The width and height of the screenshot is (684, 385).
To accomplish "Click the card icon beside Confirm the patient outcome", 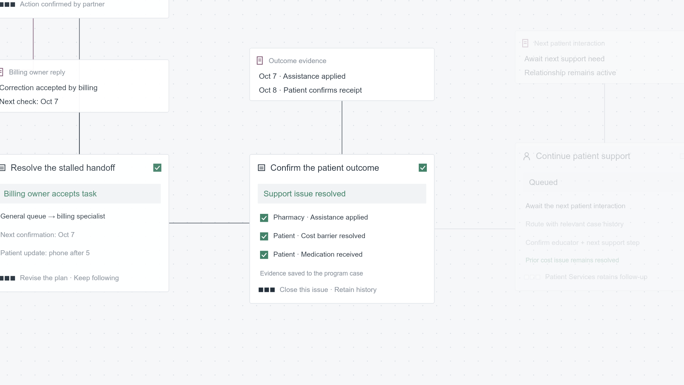I will [261, 168].
